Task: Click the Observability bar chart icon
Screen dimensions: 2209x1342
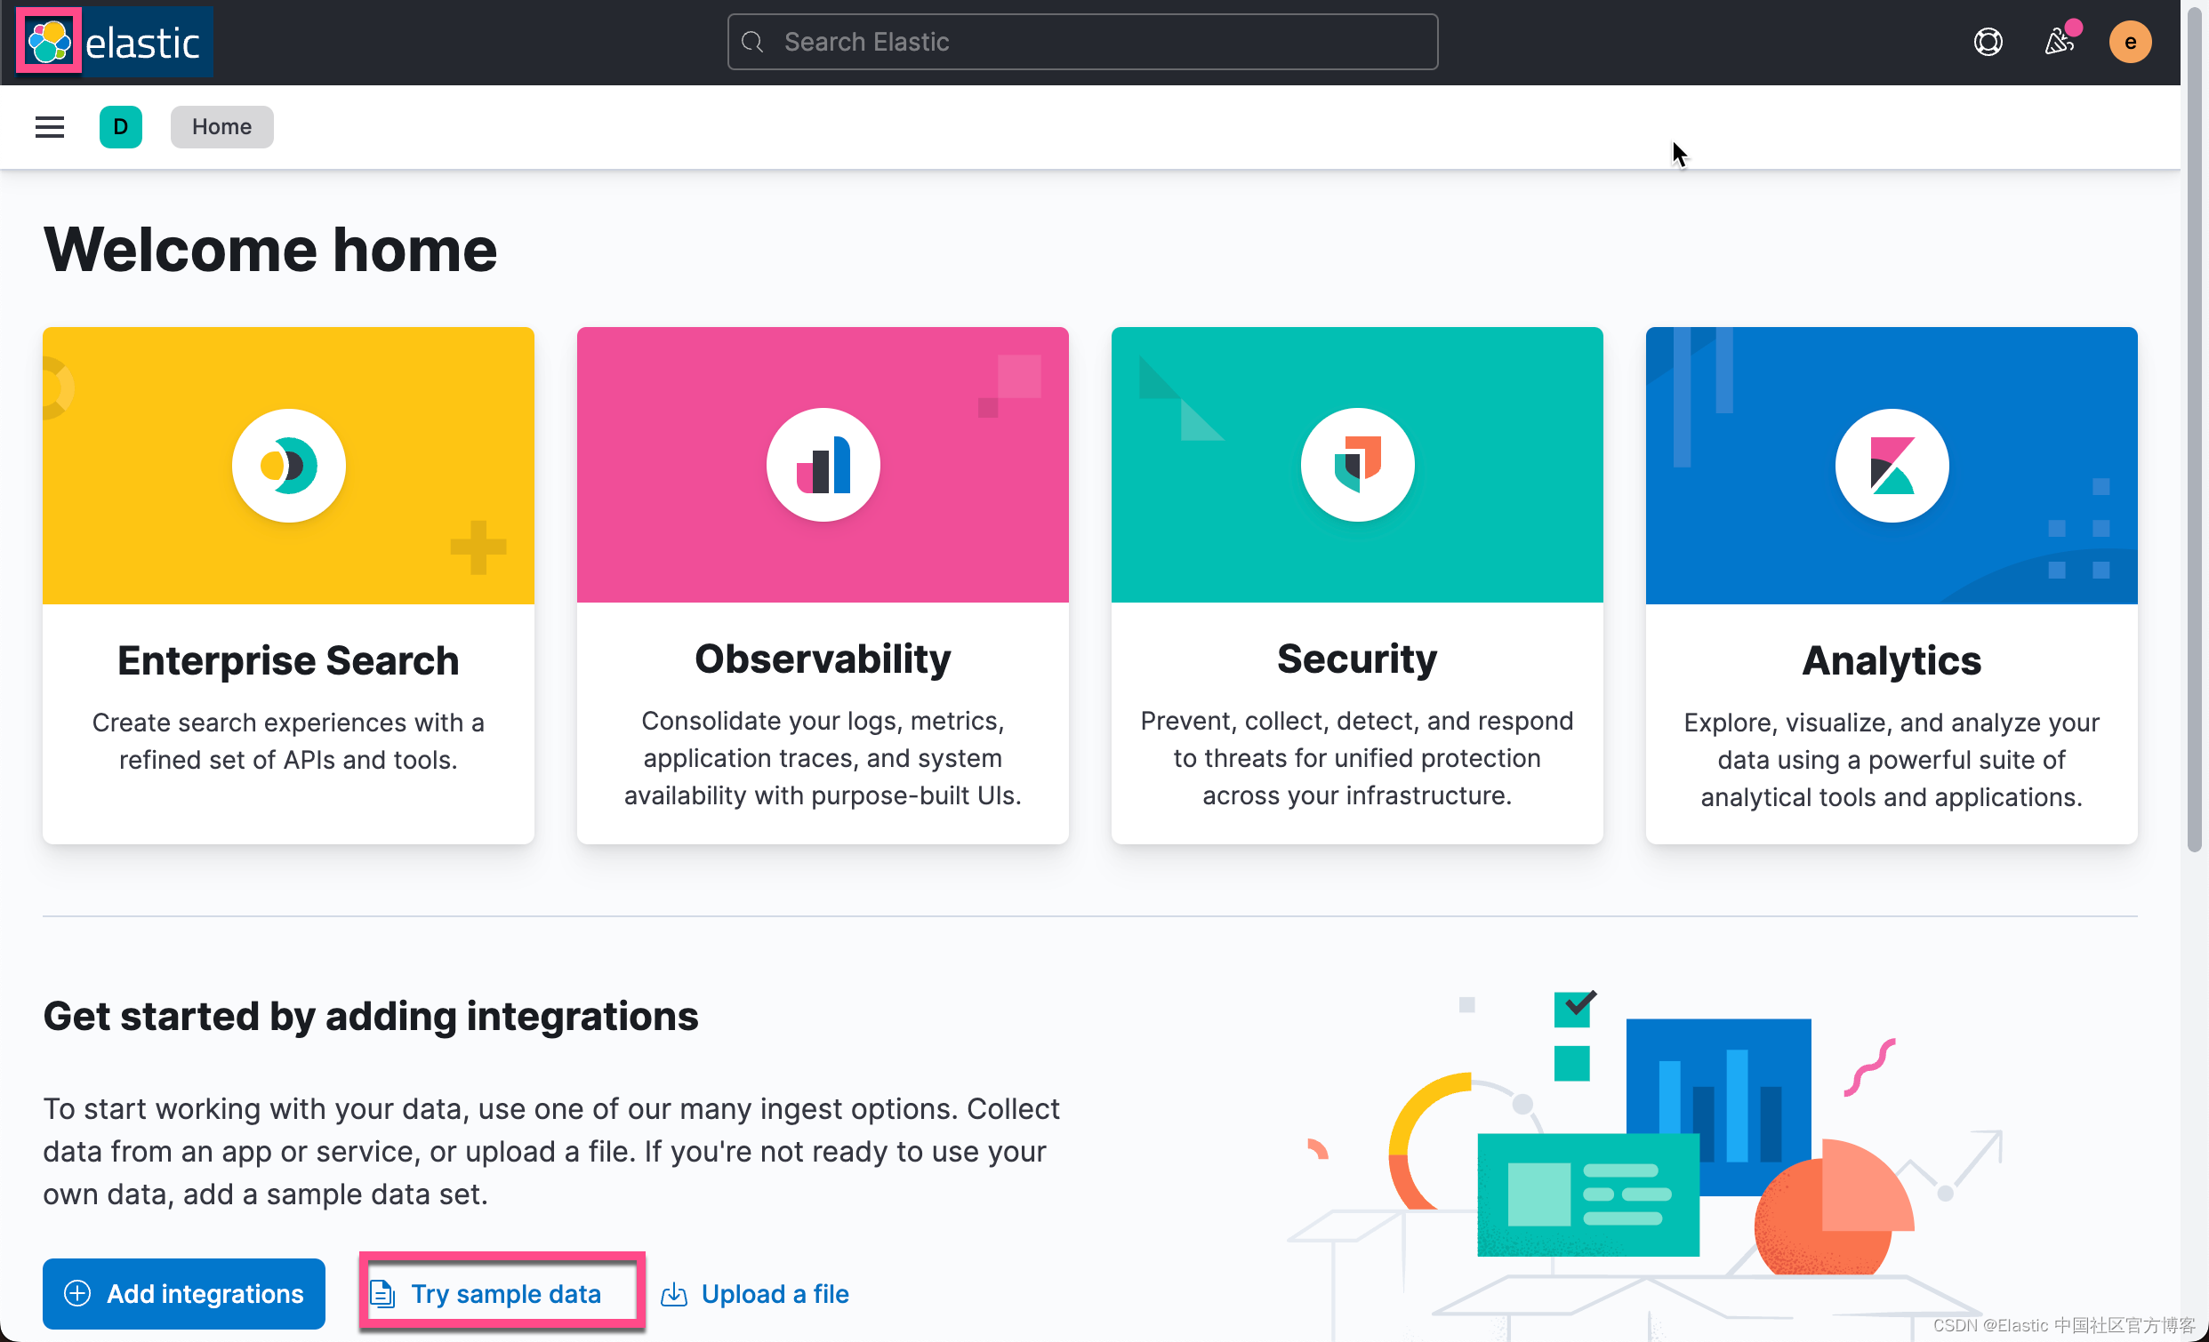Action: (x=822, y=466)
